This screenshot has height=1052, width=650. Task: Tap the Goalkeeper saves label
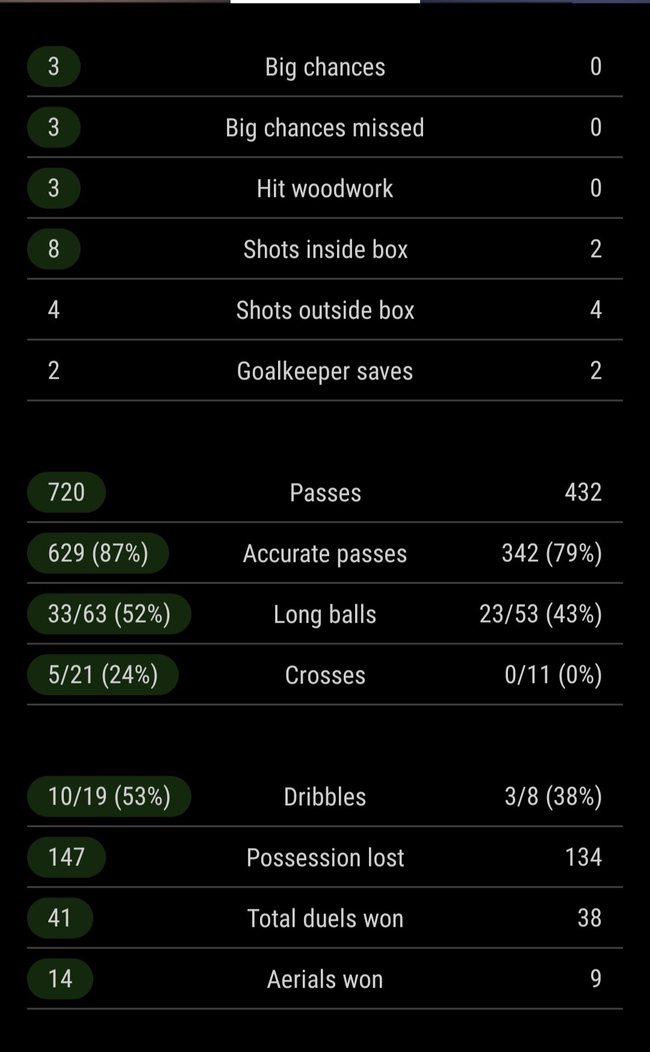coord(325,371)
